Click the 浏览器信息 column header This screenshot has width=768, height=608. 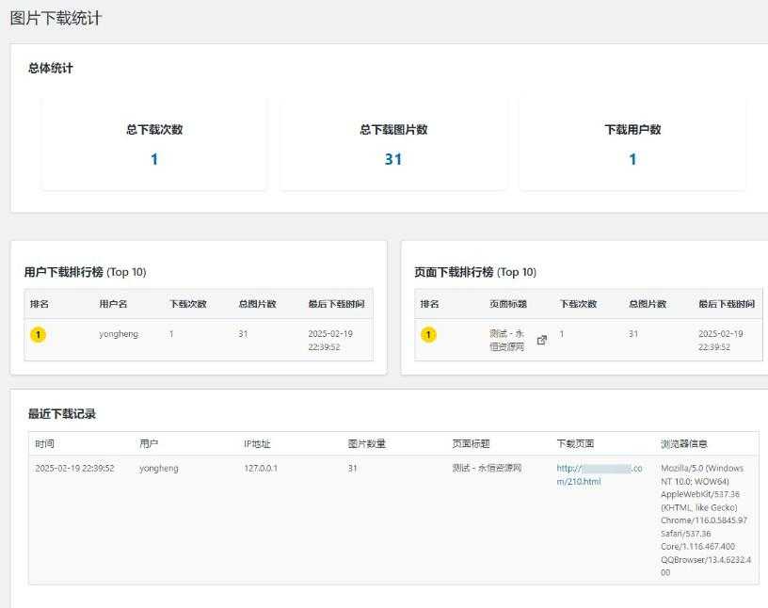pyautogui.click(x=684, y=443)
